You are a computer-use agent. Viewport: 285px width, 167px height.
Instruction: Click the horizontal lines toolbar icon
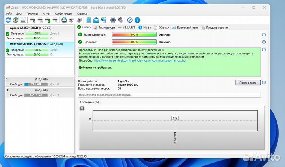tap(23, 20)
